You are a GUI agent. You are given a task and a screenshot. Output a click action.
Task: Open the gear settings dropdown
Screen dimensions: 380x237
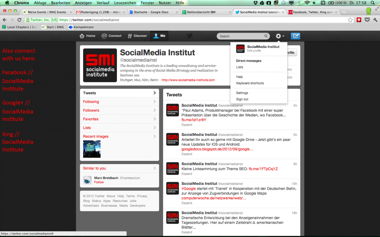click(x=280, y=36)
